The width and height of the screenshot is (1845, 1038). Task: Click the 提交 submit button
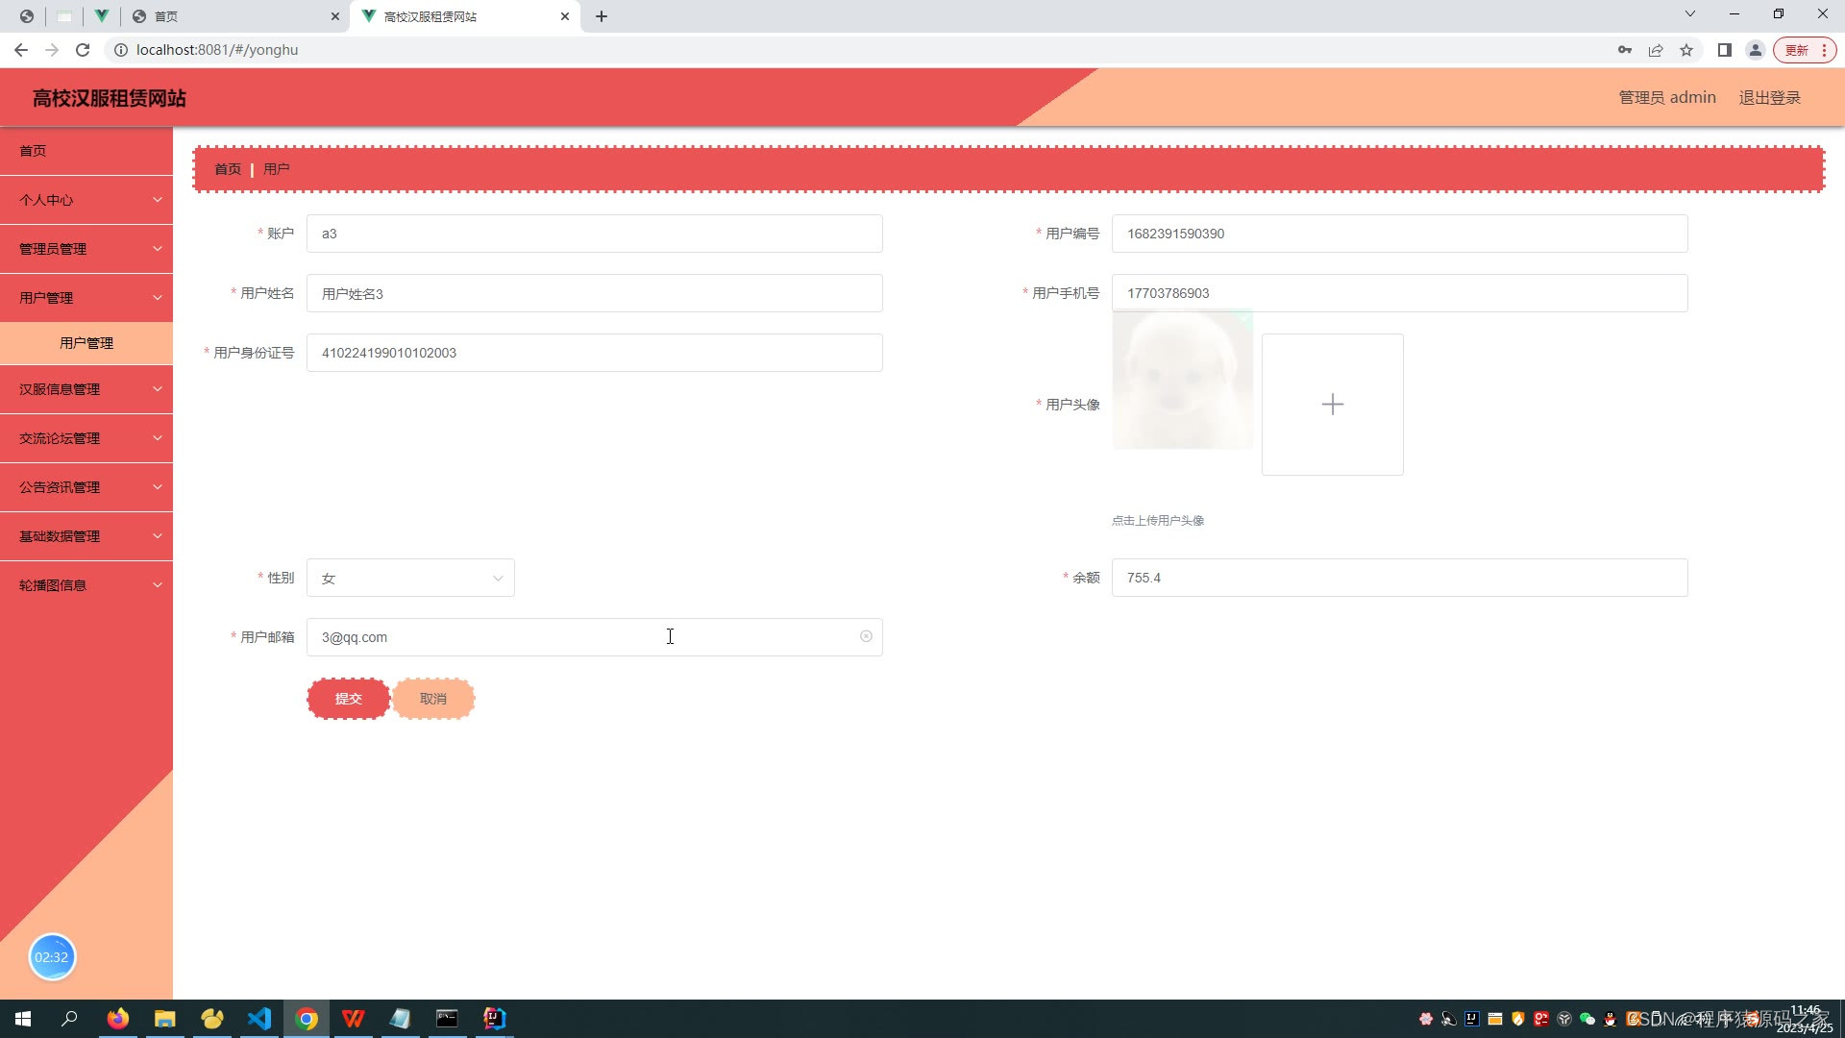click(348, 699)
